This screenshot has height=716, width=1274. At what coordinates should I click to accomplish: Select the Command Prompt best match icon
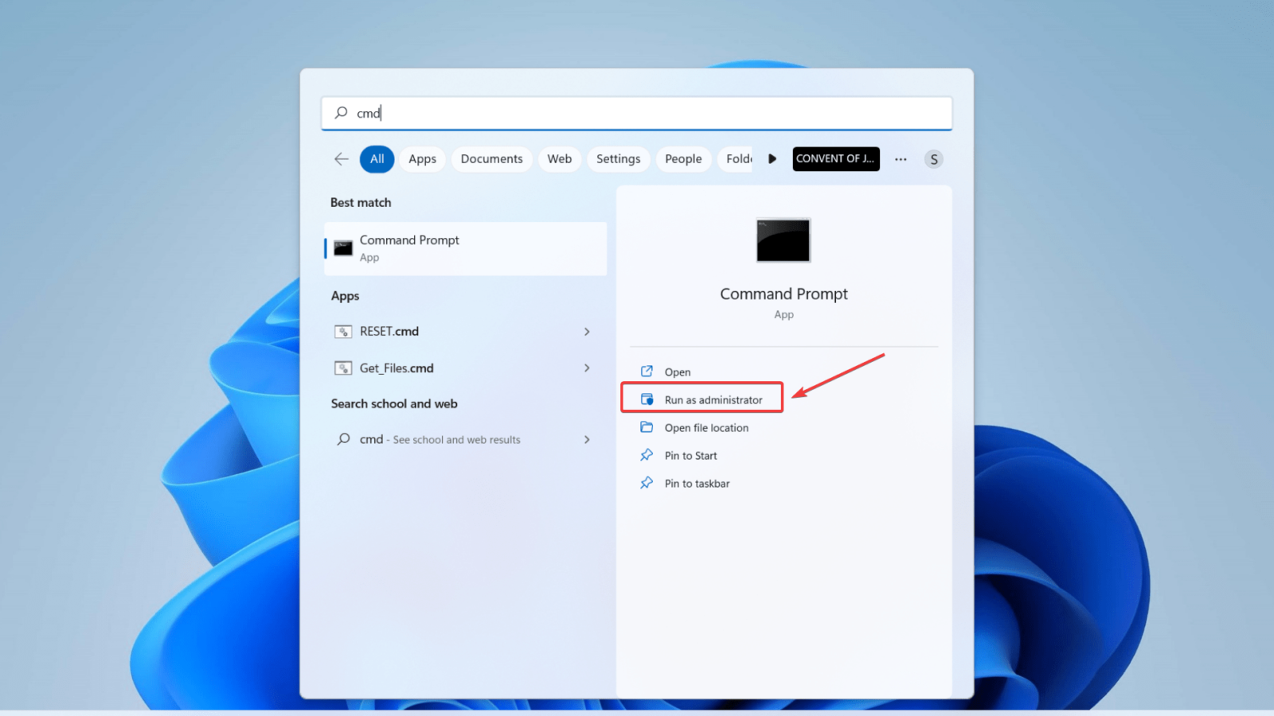342,247
